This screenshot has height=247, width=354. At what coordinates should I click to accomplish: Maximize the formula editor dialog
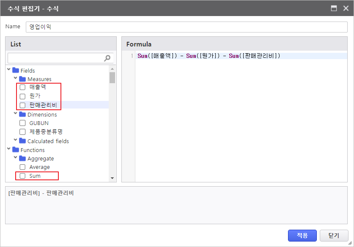tap(334, 8)
